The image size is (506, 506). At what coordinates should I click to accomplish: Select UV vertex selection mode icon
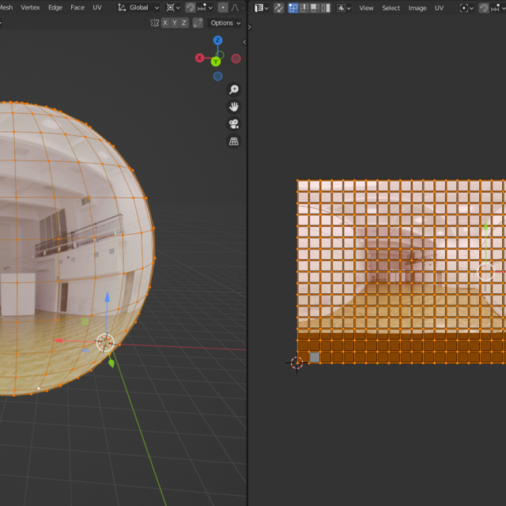293,8
